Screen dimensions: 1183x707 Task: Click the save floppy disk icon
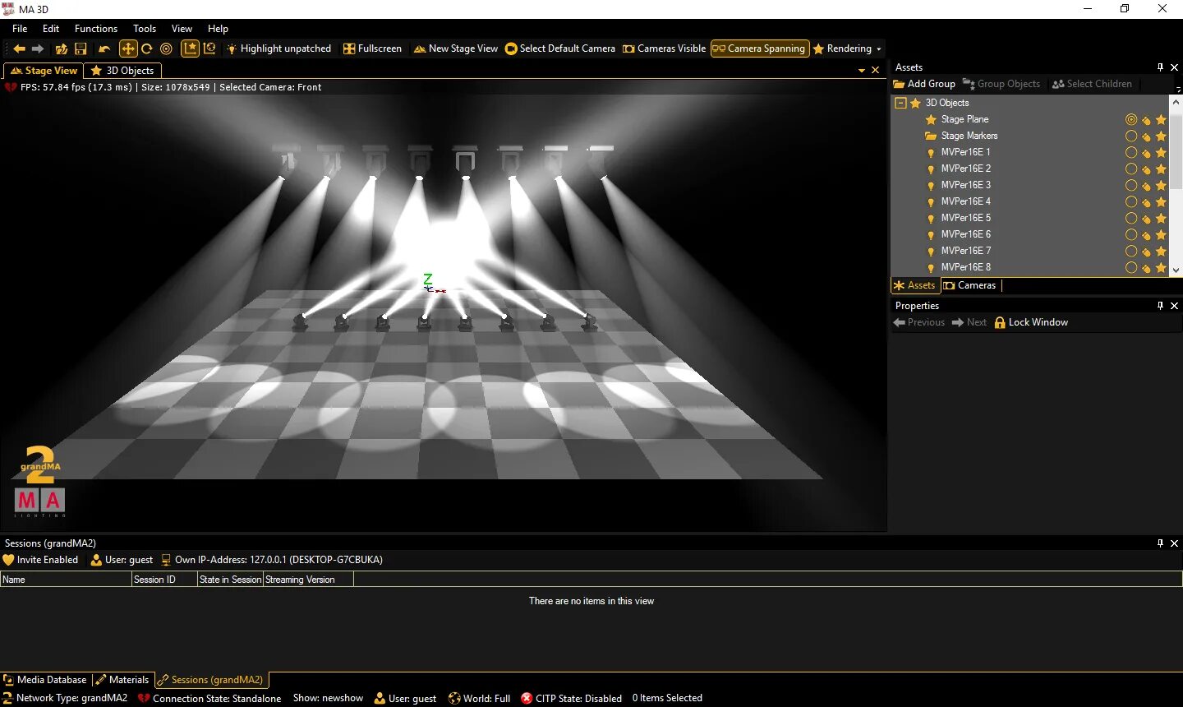[x=81, y=49]
